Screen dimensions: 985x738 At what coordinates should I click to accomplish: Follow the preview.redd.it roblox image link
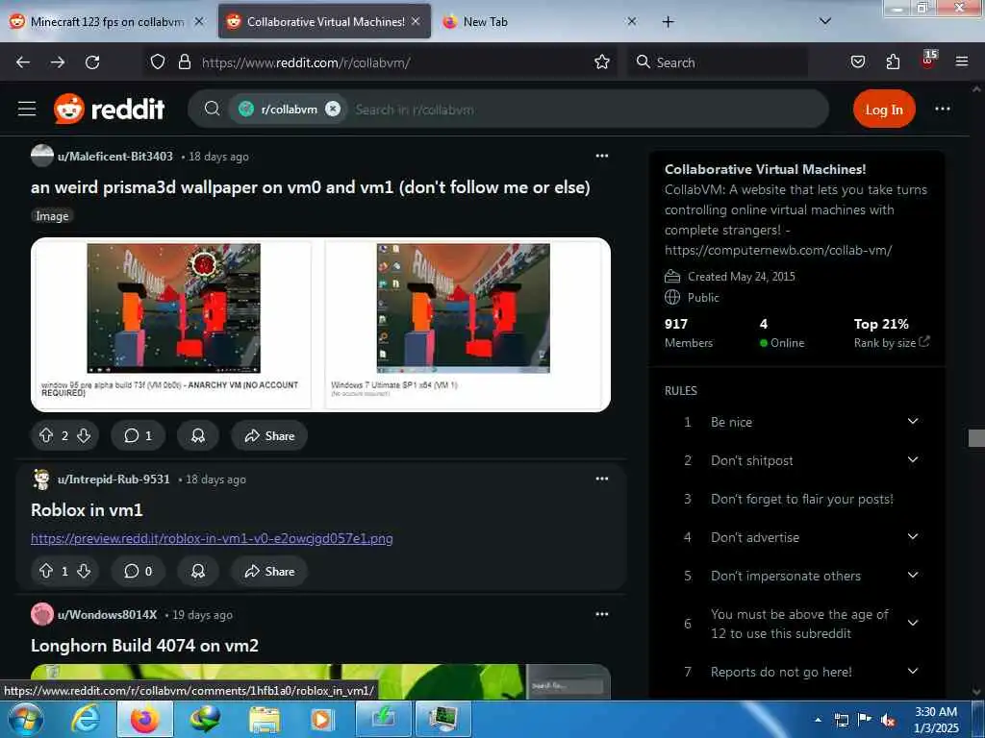[x=212, y=538]
